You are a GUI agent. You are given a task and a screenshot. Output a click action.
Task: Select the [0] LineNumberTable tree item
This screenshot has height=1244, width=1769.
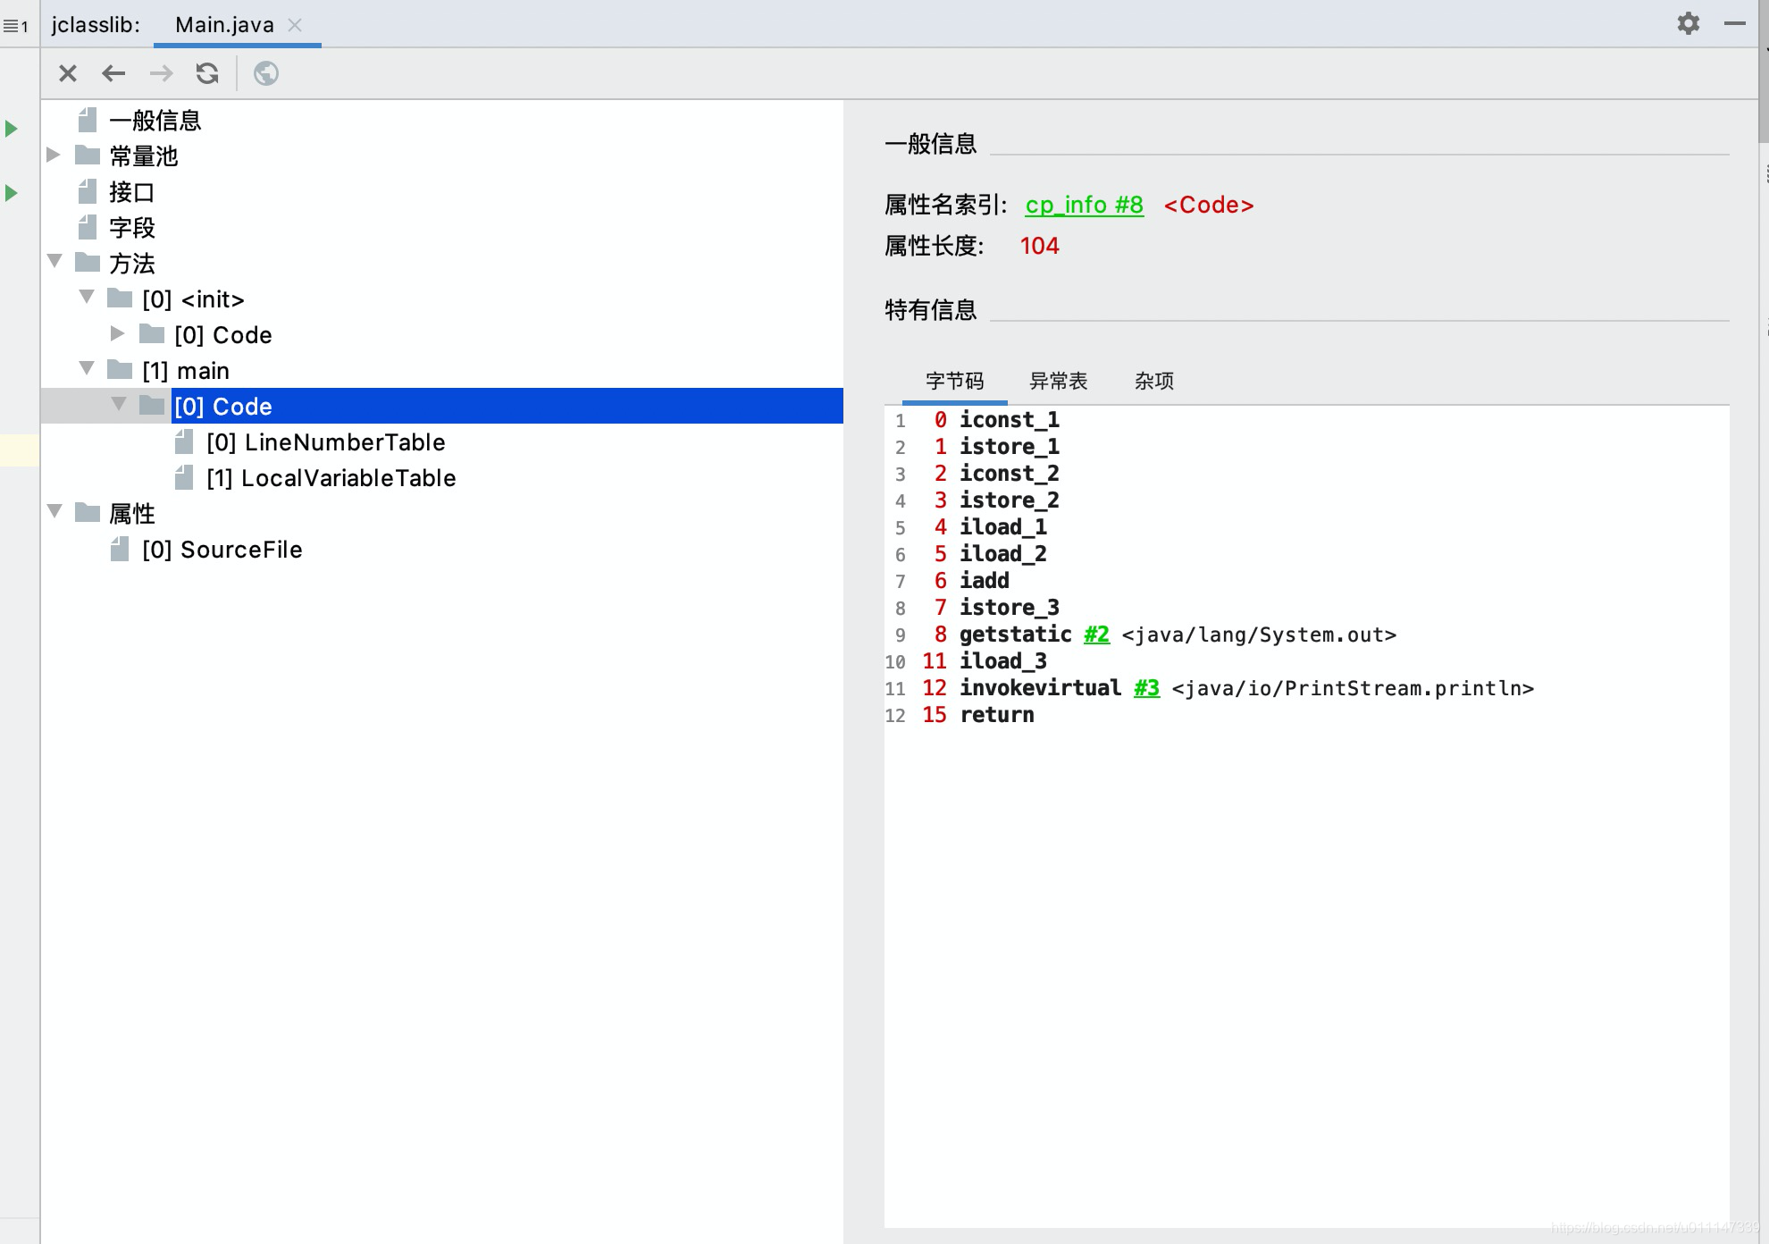tap(326, 441)
